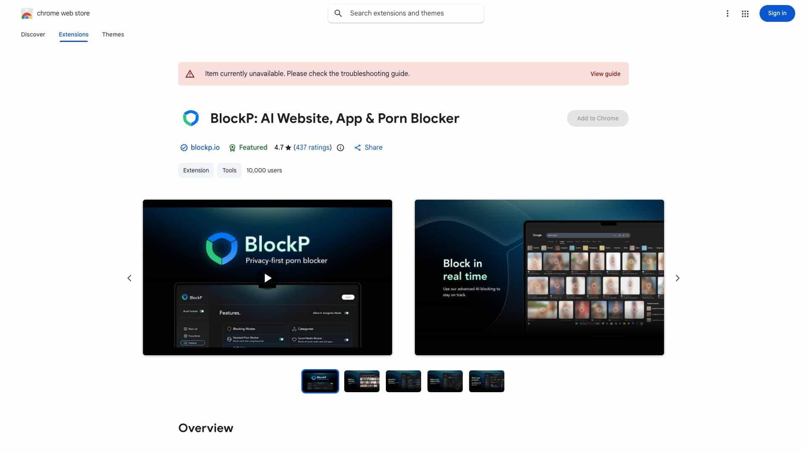The height and width of the screenshot is (453, 807).
Task: Switch to the Themes tab
Action: pyautogui.click(x=113, y=34)
